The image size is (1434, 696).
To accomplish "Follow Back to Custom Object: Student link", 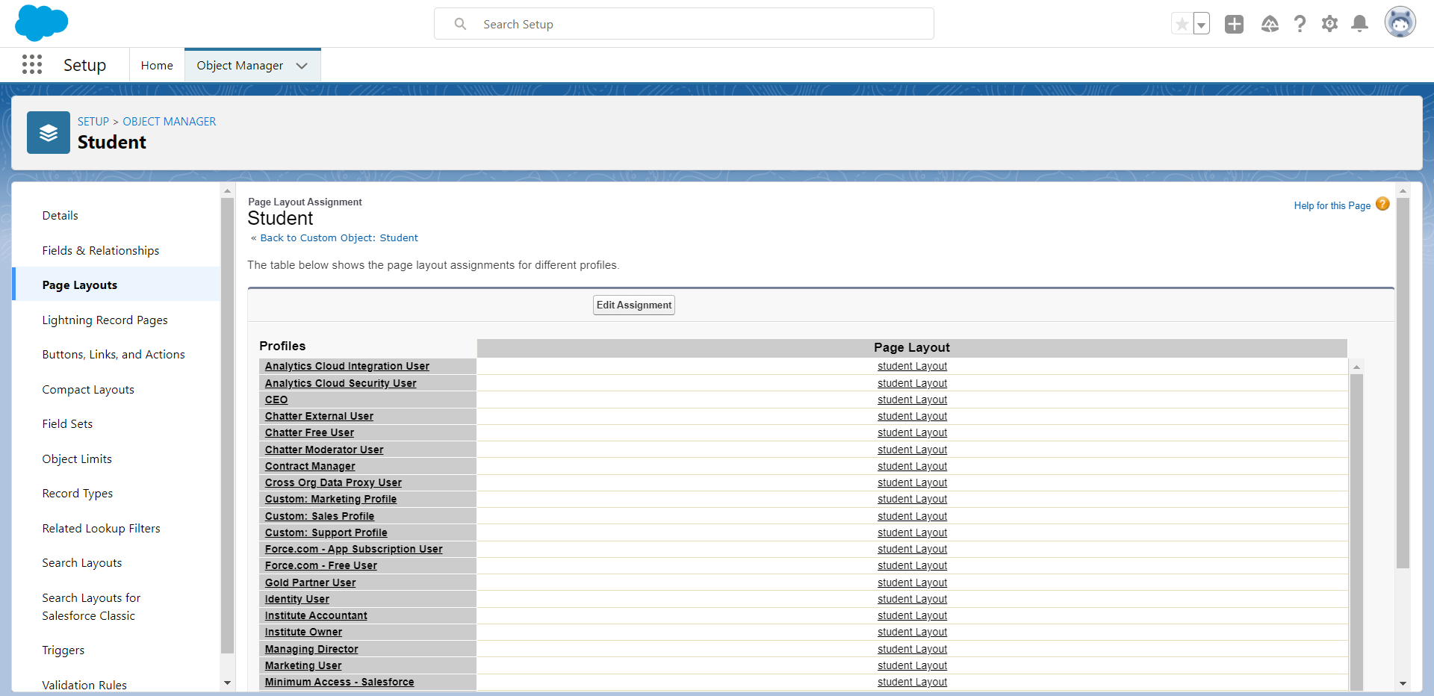I will [339, 237].
